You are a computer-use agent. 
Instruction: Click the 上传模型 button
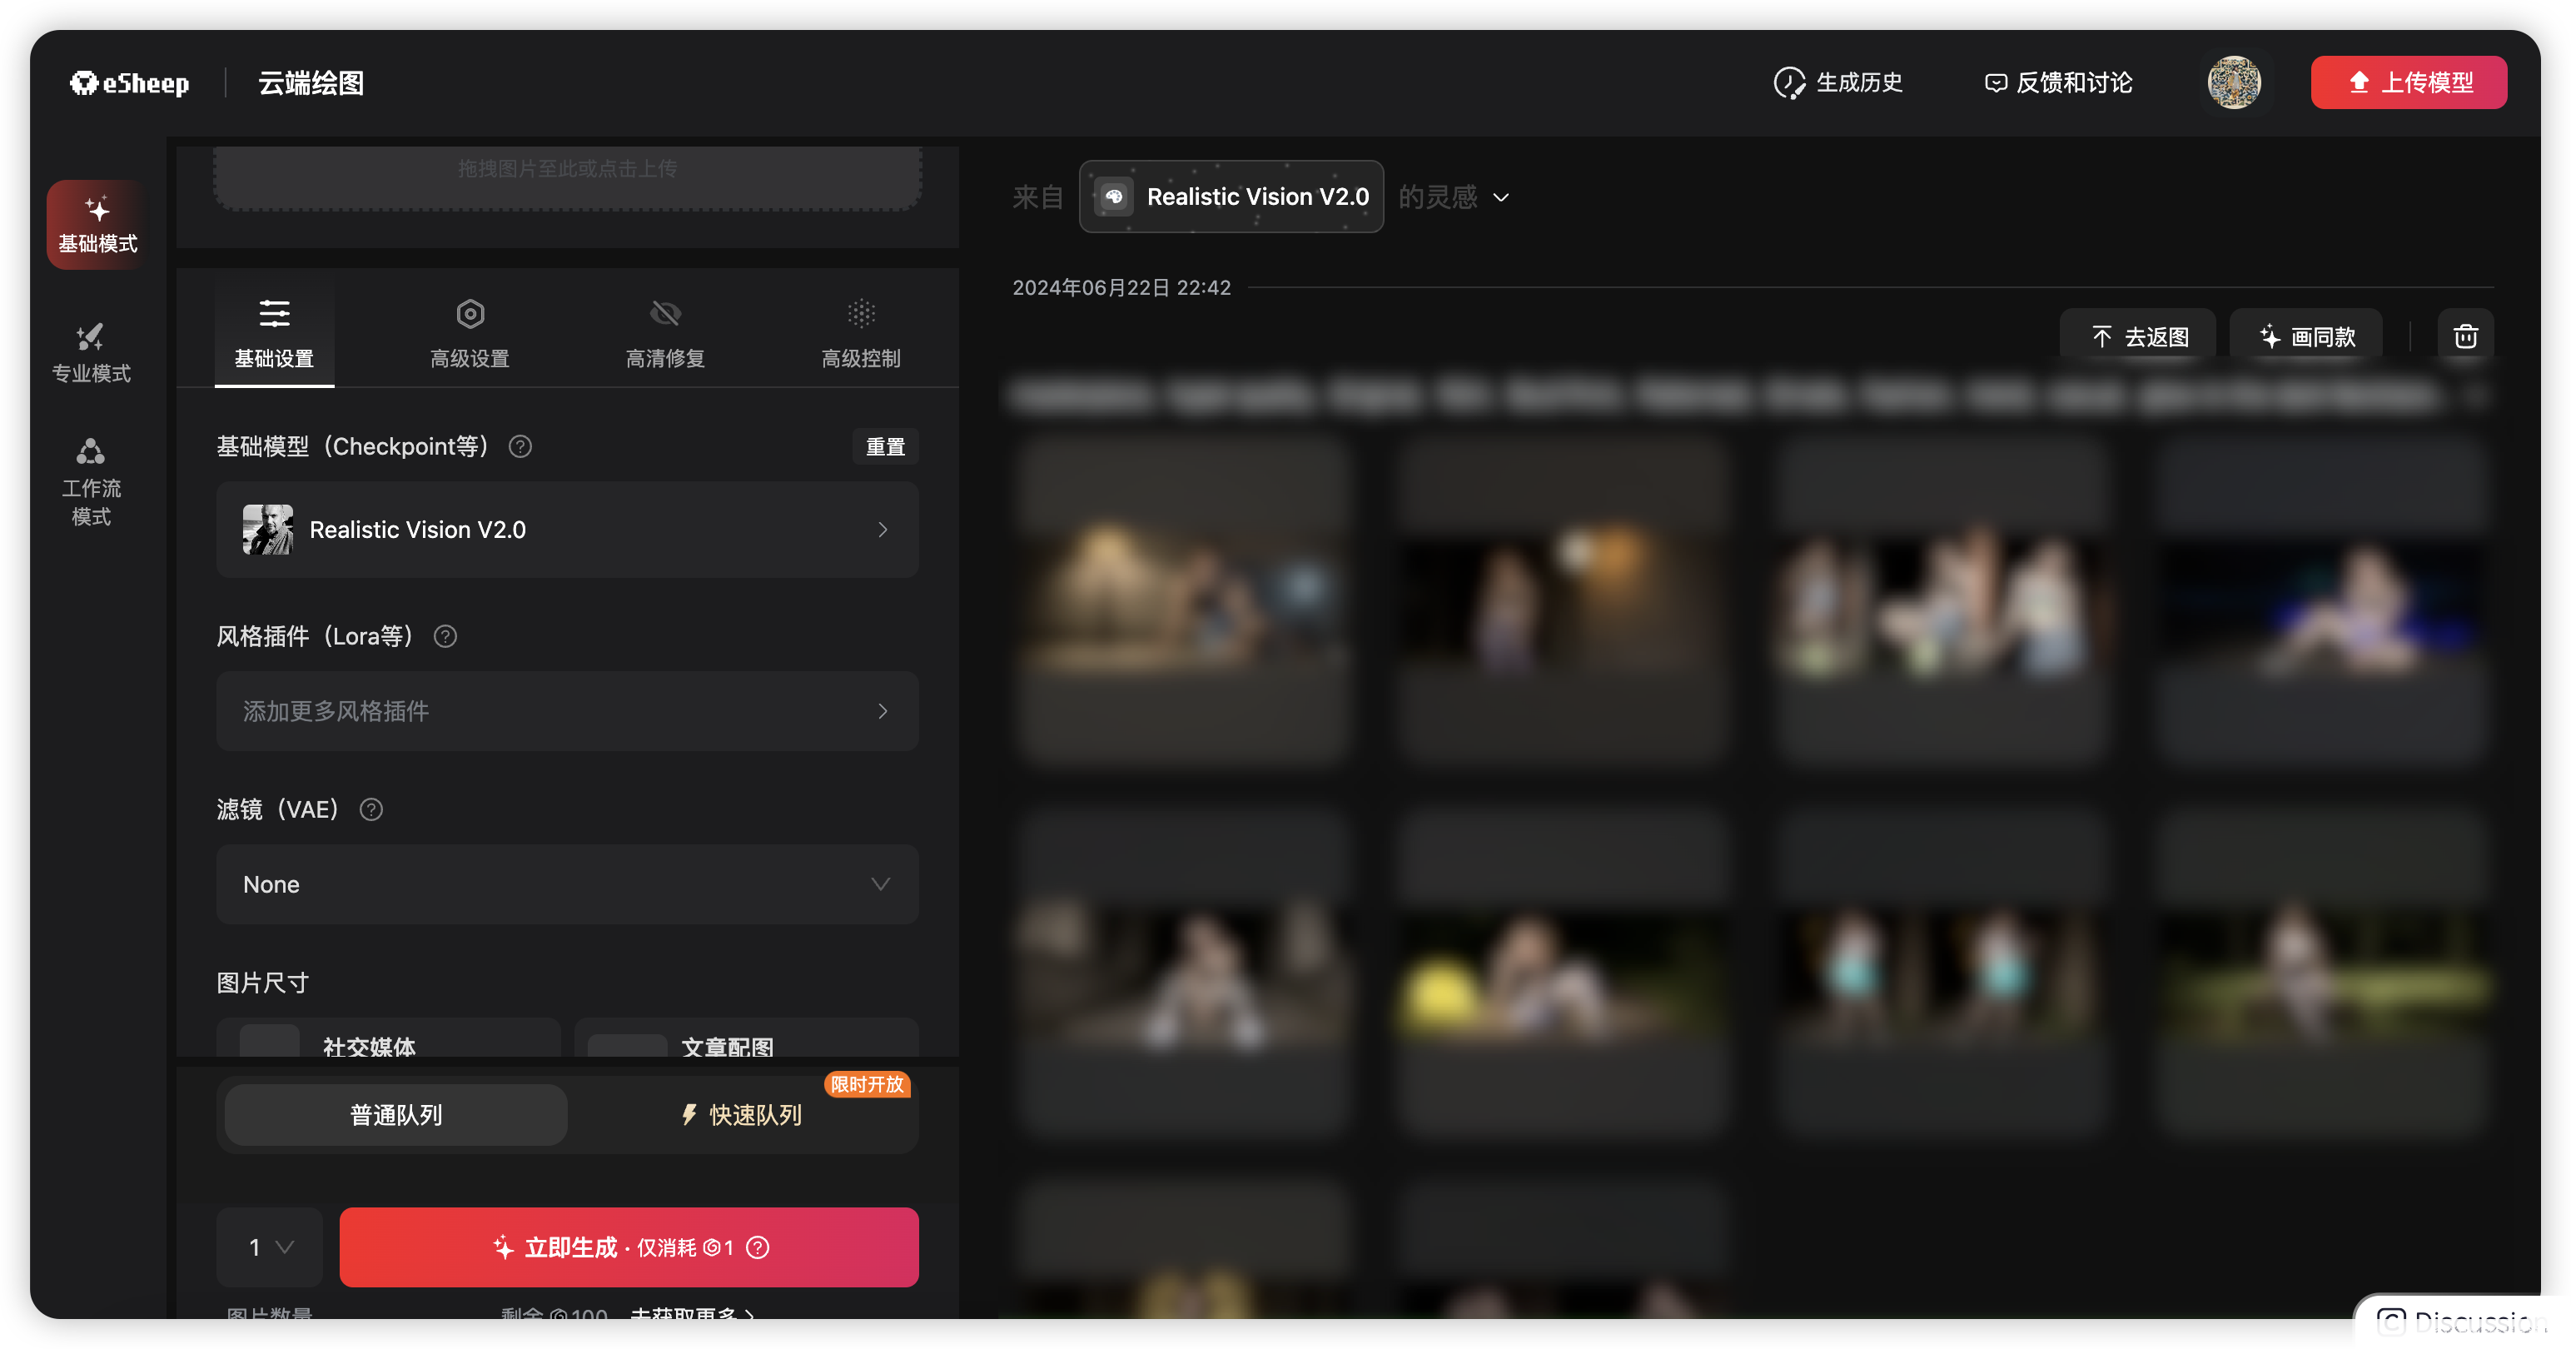coord(2409,82)
